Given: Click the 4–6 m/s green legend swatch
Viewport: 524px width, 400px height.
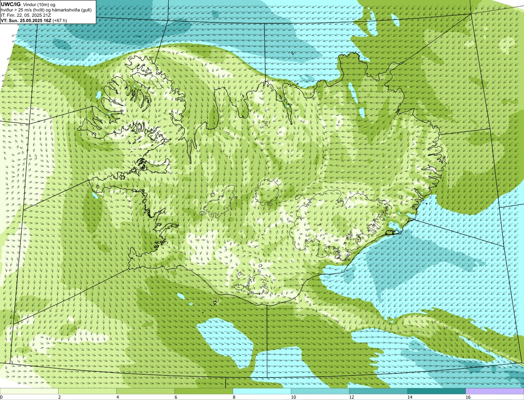Looking at the screenshot, I should click(146, 391).
